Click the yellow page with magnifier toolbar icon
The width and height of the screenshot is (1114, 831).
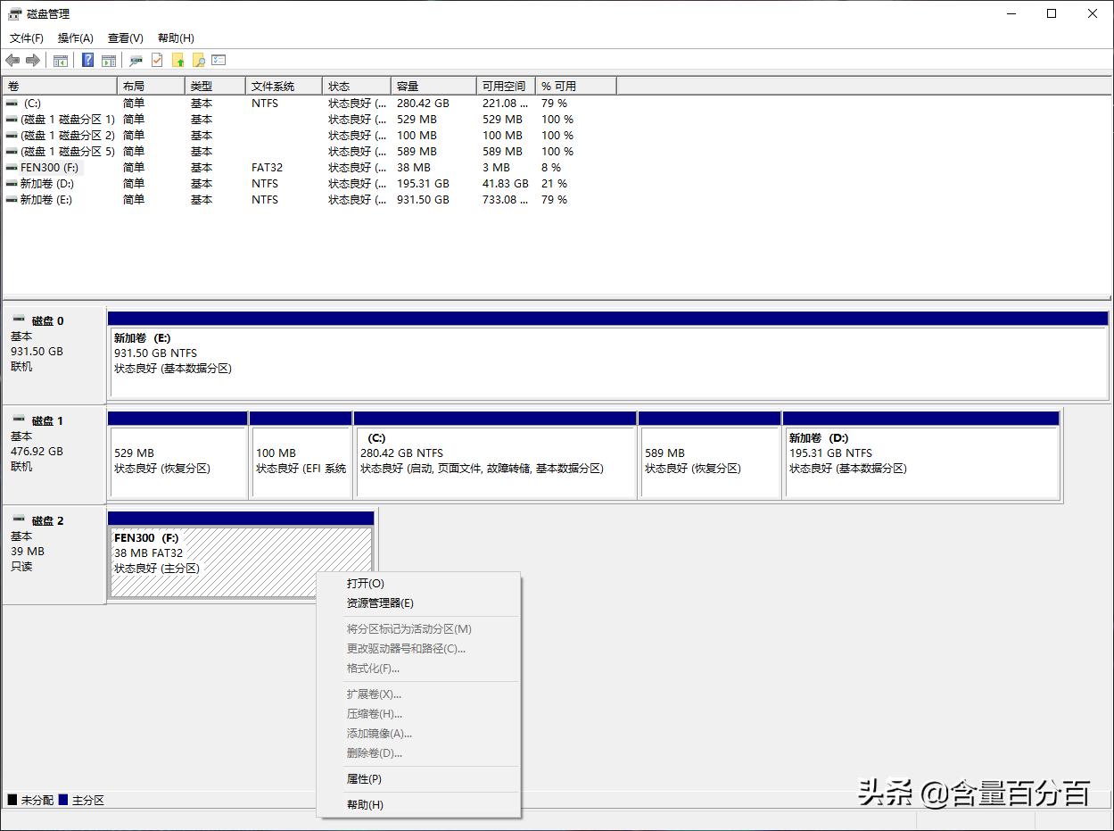[x=199, y=60]
